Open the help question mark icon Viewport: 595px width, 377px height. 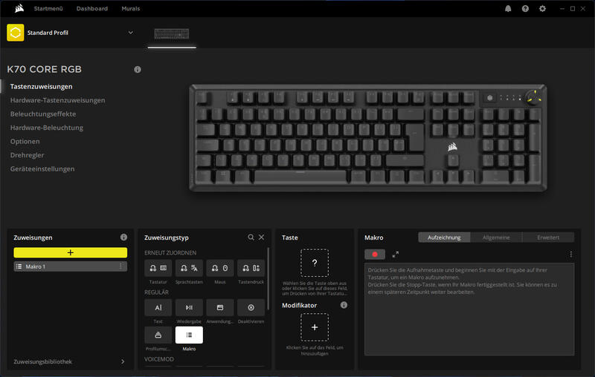click(x=525, y=8)
